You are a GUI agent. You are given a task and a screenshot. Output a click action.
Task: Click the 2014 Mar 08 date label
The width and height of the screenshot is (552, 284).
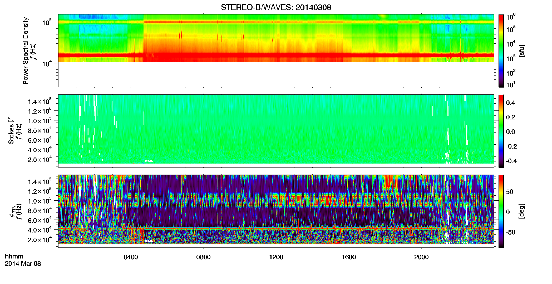click(x=23, y=264)
